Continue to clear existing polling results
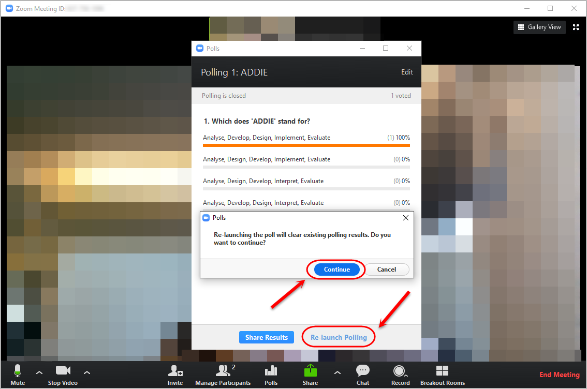587x389 pixels. click(x=336, y=269)
